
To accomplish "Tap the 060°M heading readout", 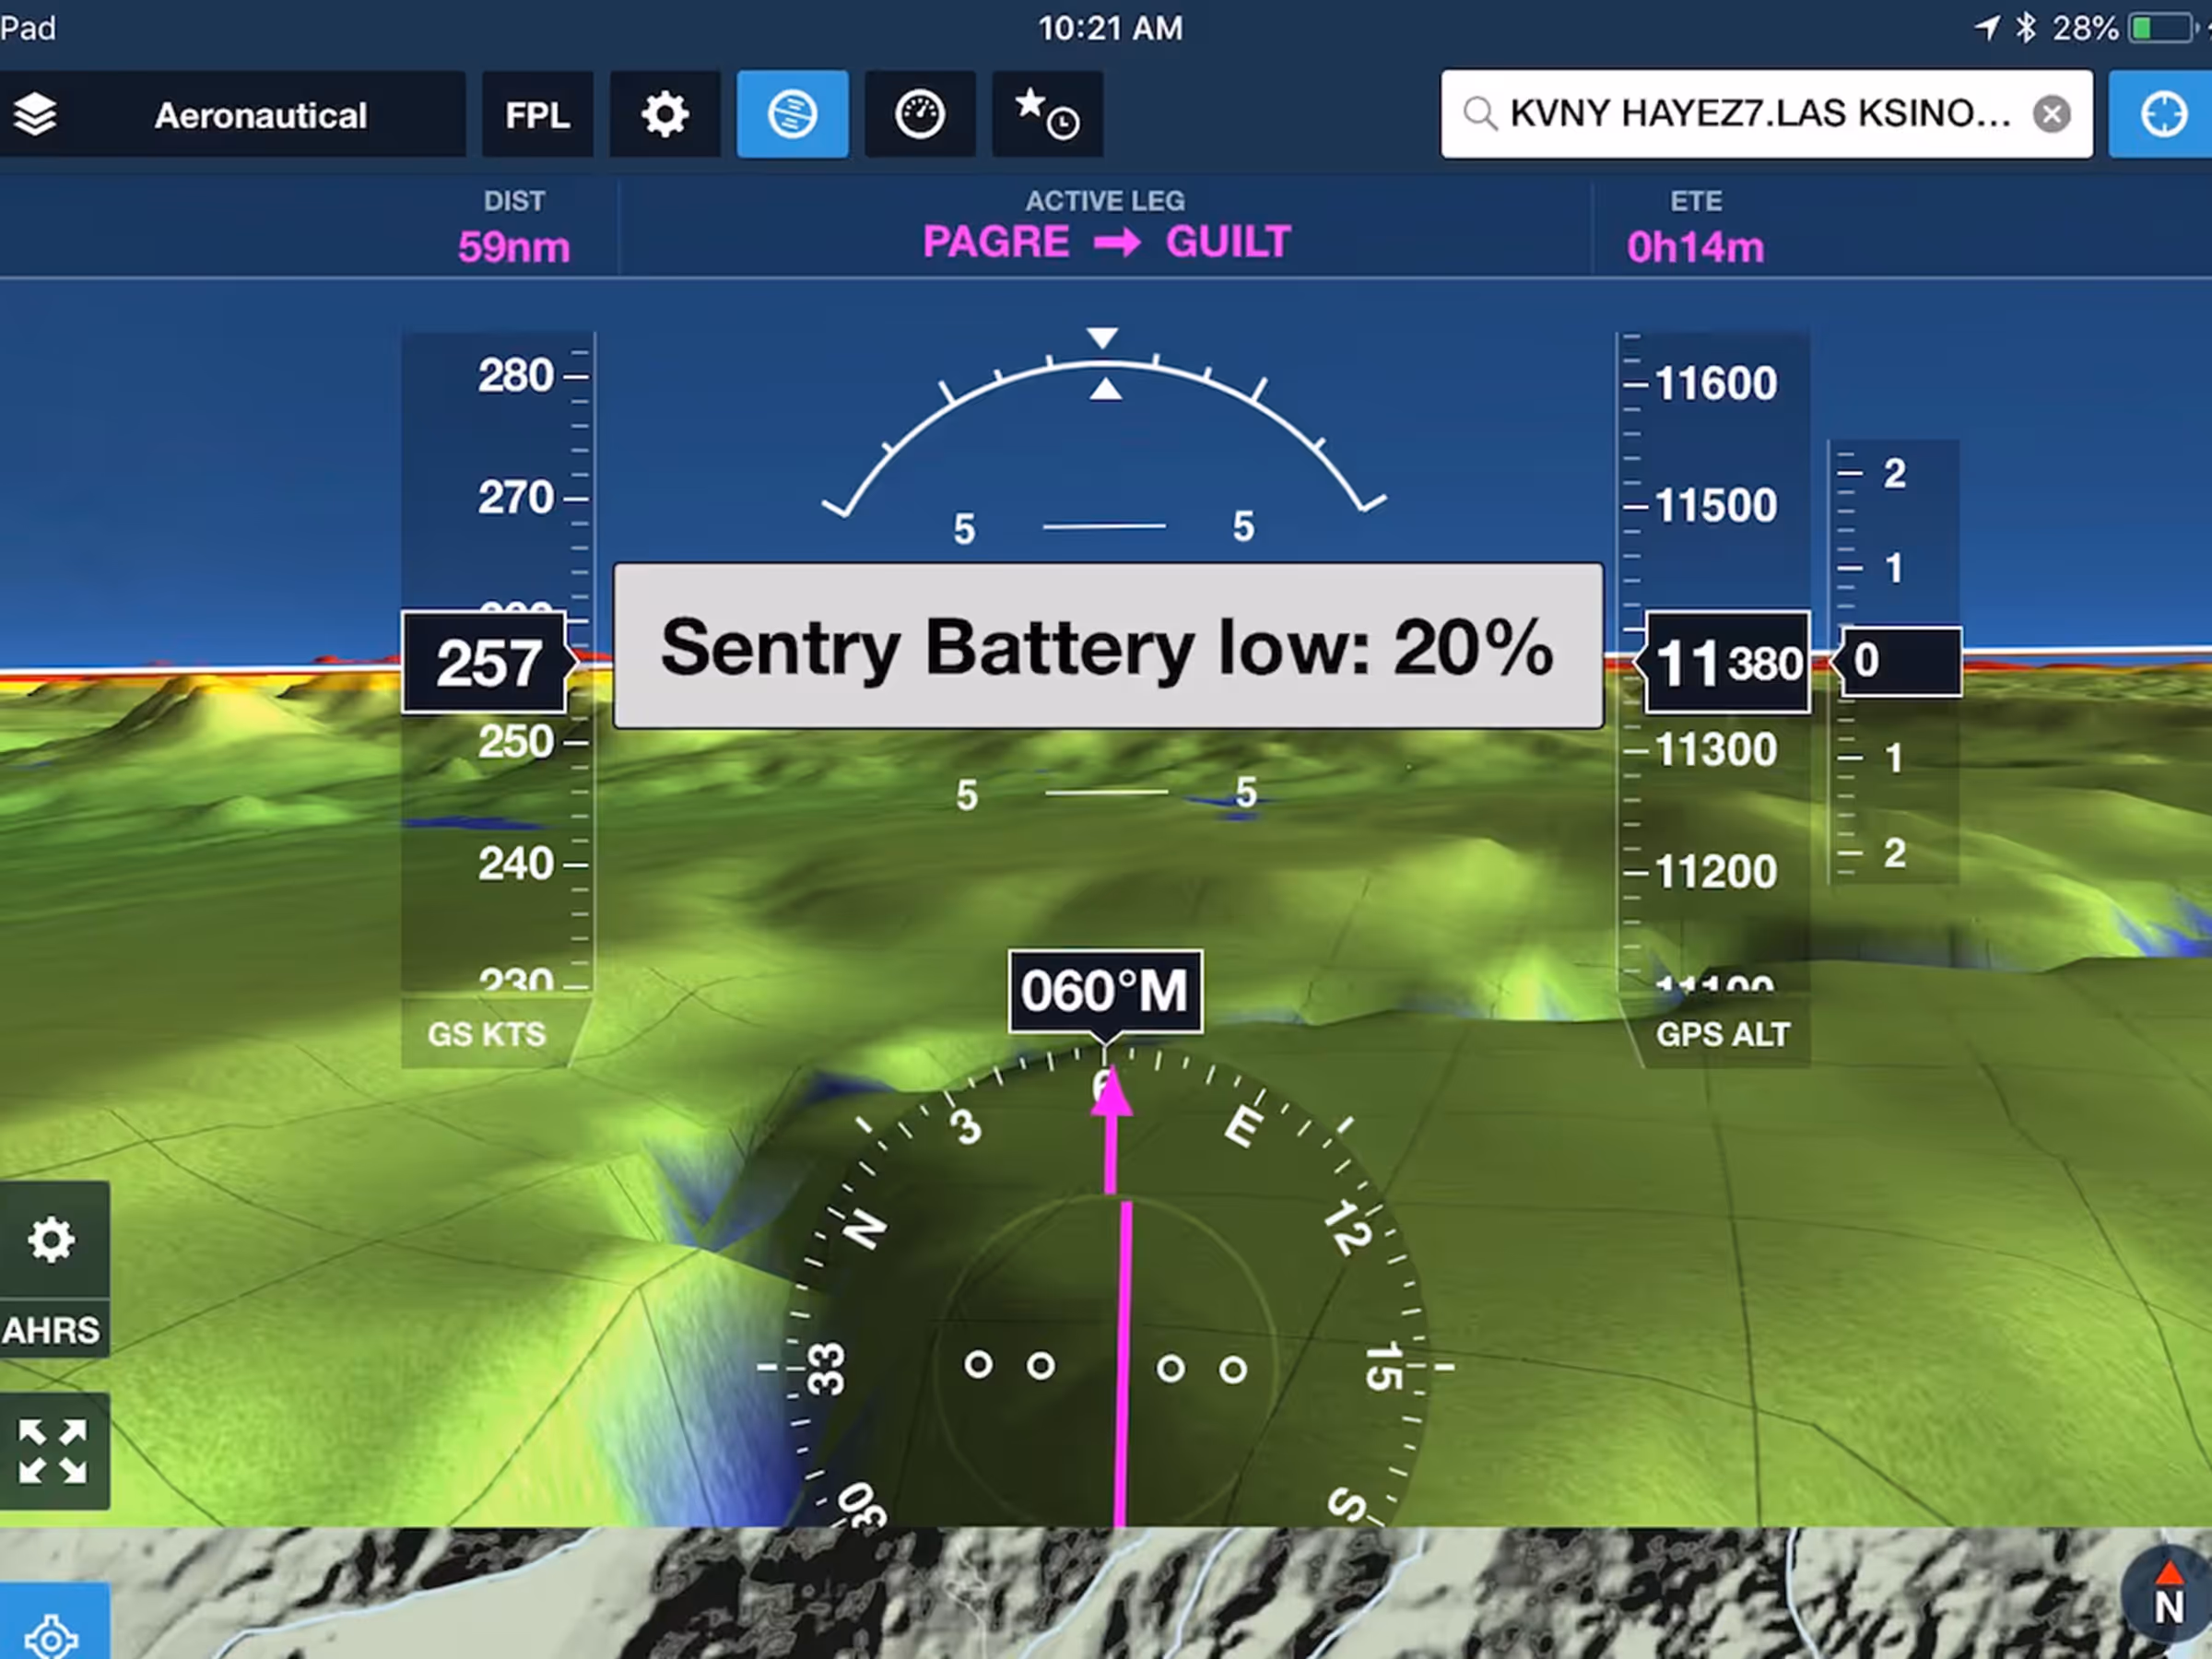I will point(1105,991).
